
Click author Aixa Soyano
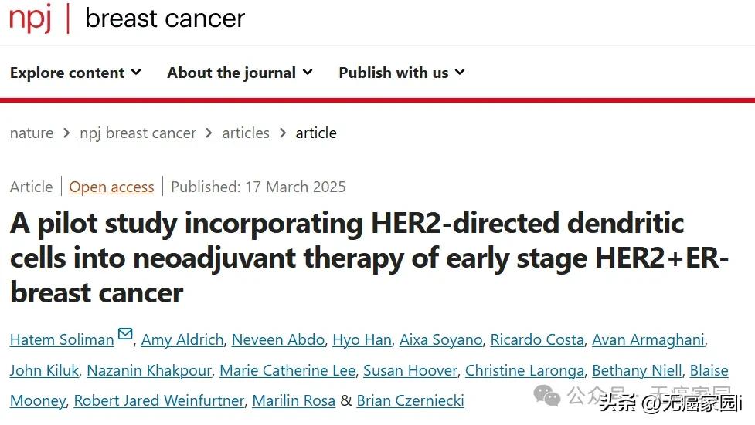tap(440, 339)
